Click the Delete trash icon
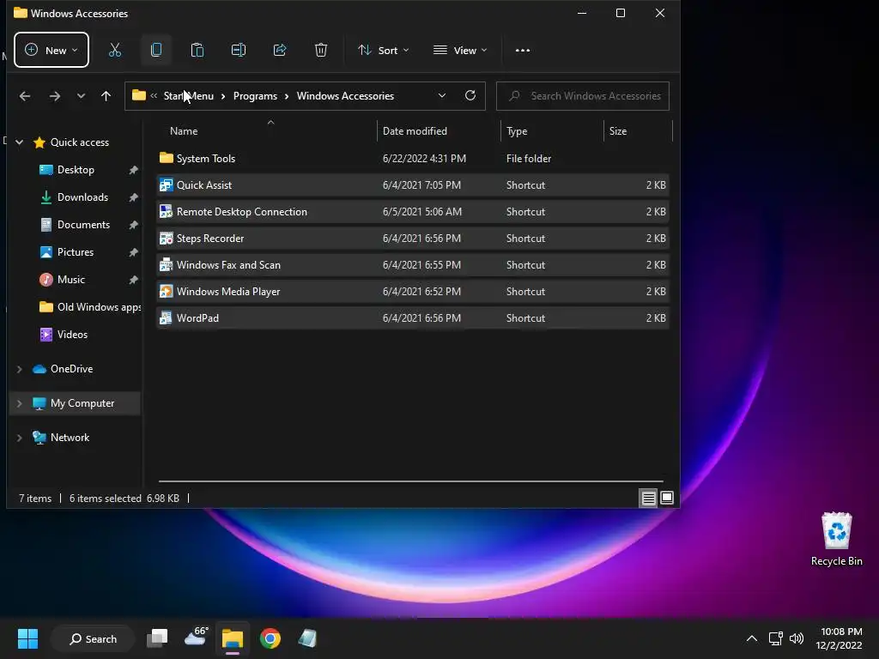This screenshot has height=659, width=879. click(x=321, y=50)
